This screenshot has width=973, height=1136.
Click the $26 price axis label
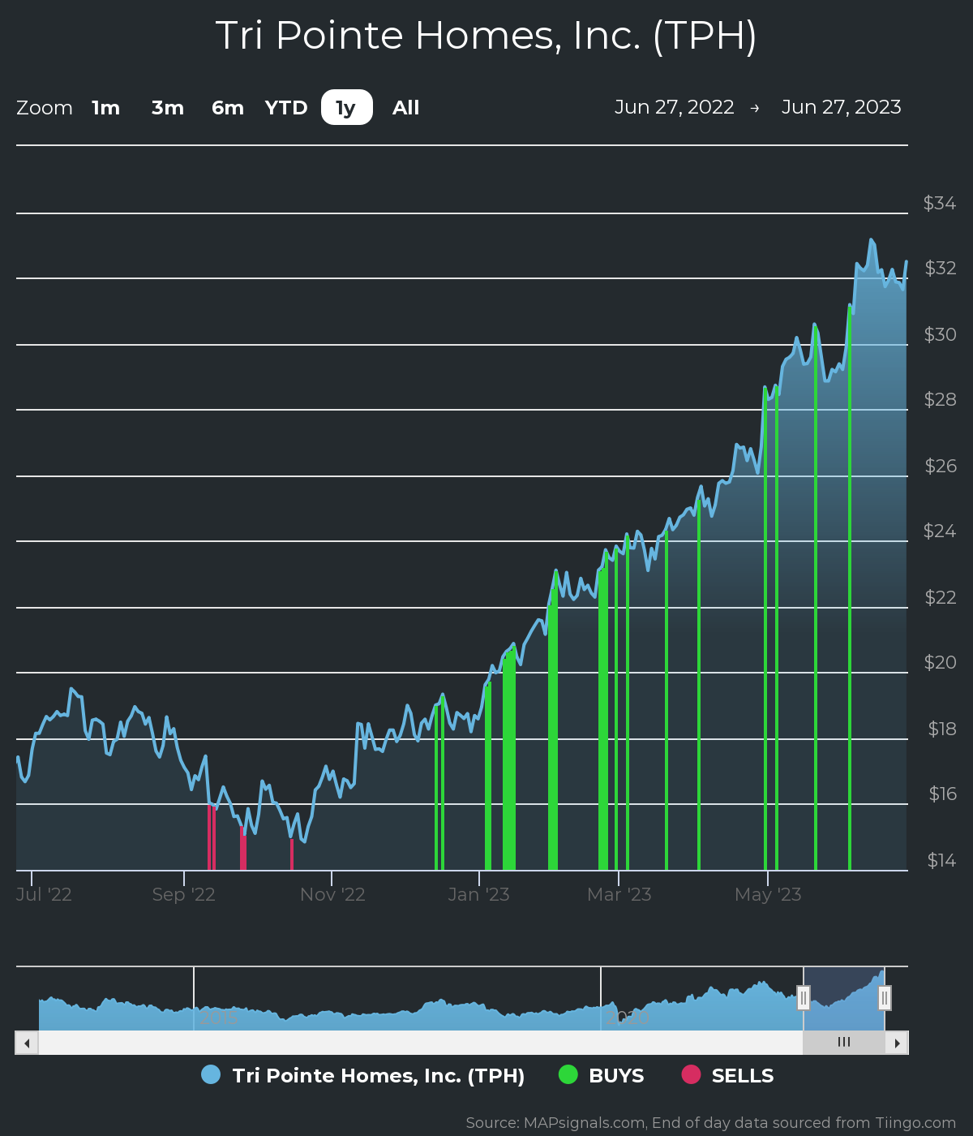point(941,466)
